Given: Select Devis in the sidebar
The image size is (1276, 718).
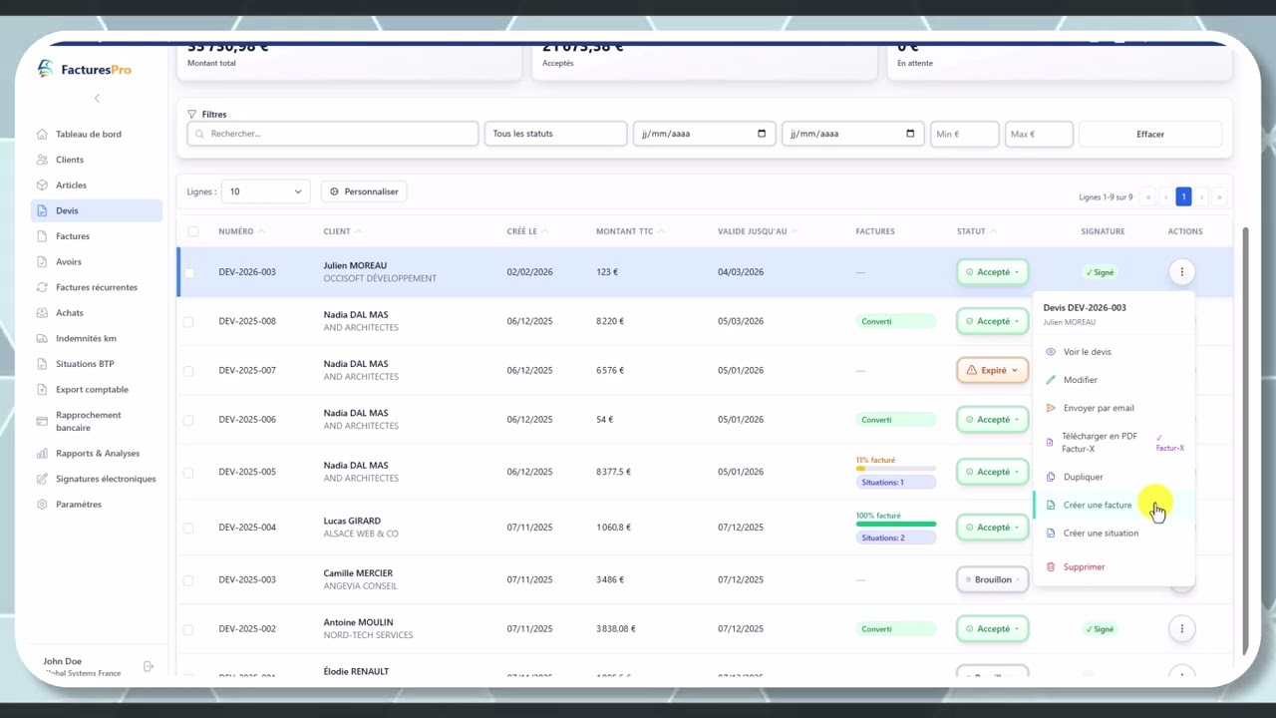Looking at the screenshot, I should coord(97,210).
